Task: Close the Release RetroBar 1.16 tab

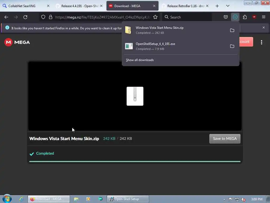Action: point(207,6)
